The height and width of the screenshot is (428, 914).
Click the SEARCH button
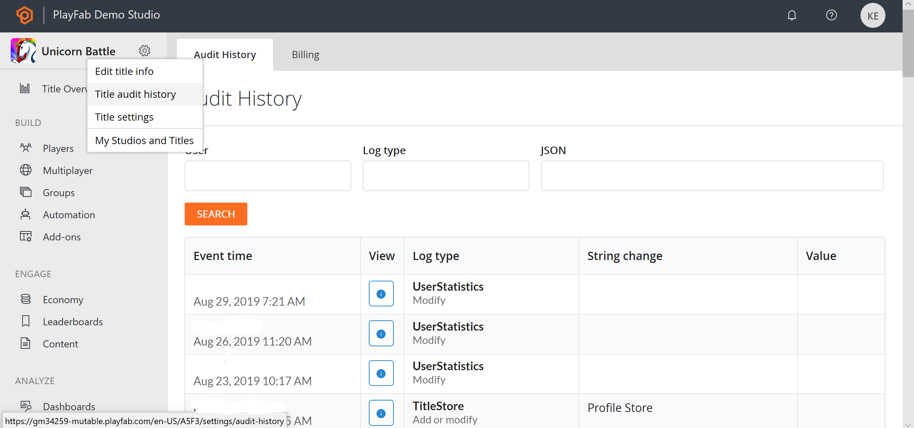point(216,214)
